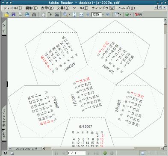Toggle the ページ side panel tab
The height and width of the screenshot is (156, 168).
click(x=4, y=28)
